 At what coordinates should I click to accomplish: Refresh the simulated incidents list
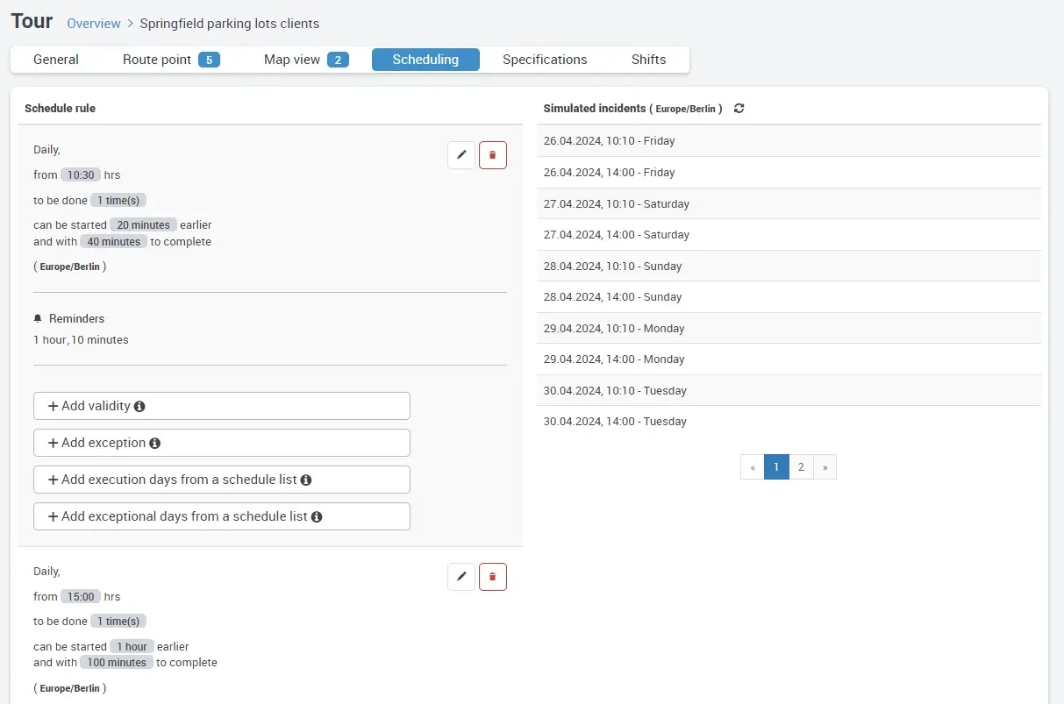click(739, 109)
